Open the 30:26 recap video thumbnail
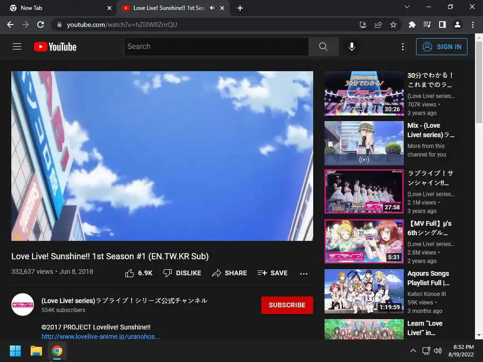483x362 pixels. pyautogui.click(x=364, y=93)
